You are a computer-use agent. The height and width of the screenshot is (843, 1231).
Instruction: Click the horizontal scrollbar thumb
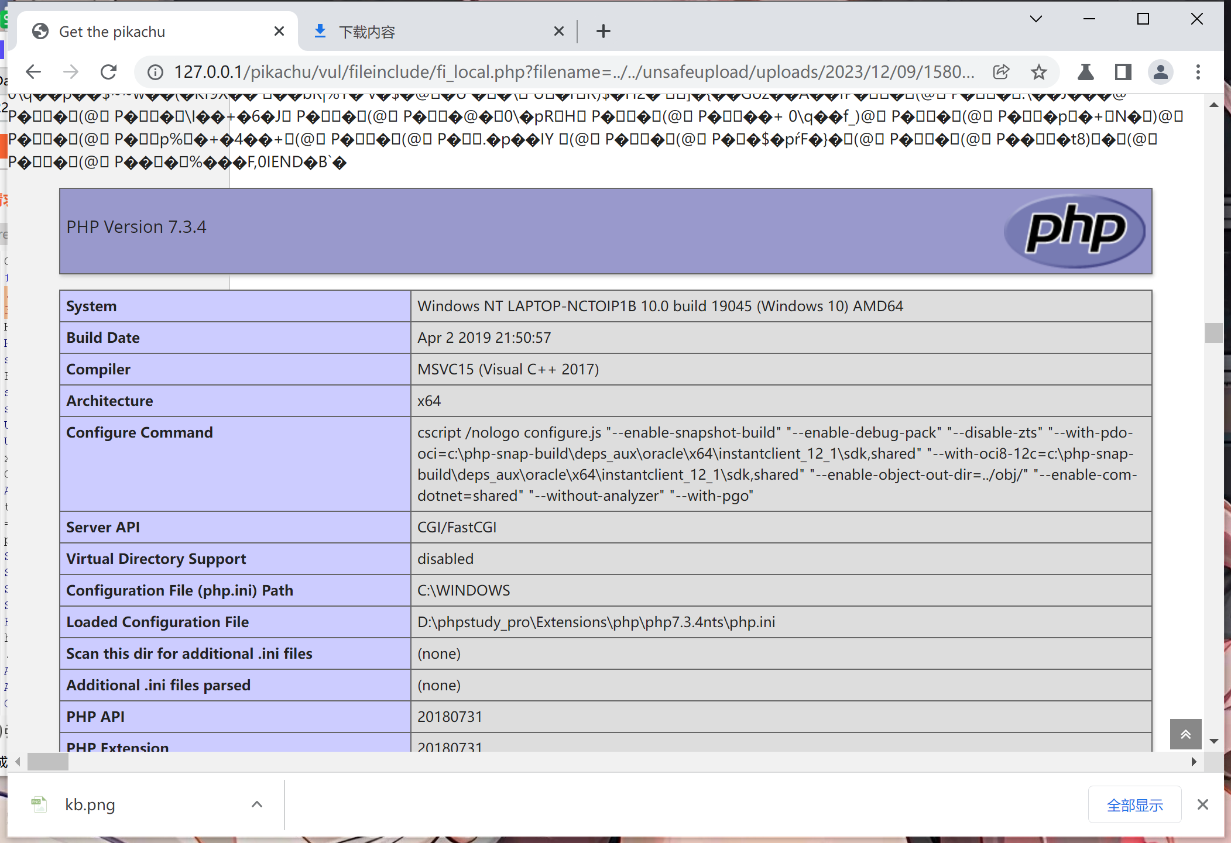(x=48, y=762)
